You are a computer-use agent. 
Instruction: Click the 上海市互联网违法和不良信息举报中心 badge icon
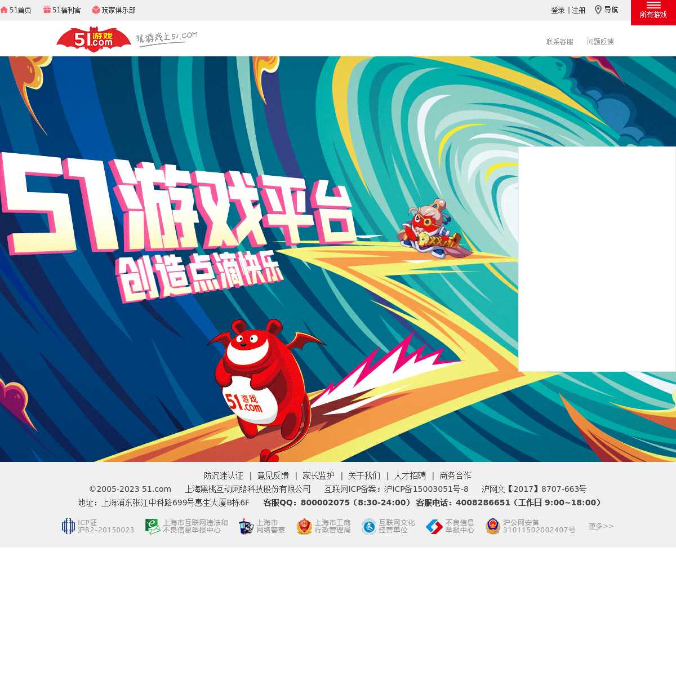click(153, 526)
